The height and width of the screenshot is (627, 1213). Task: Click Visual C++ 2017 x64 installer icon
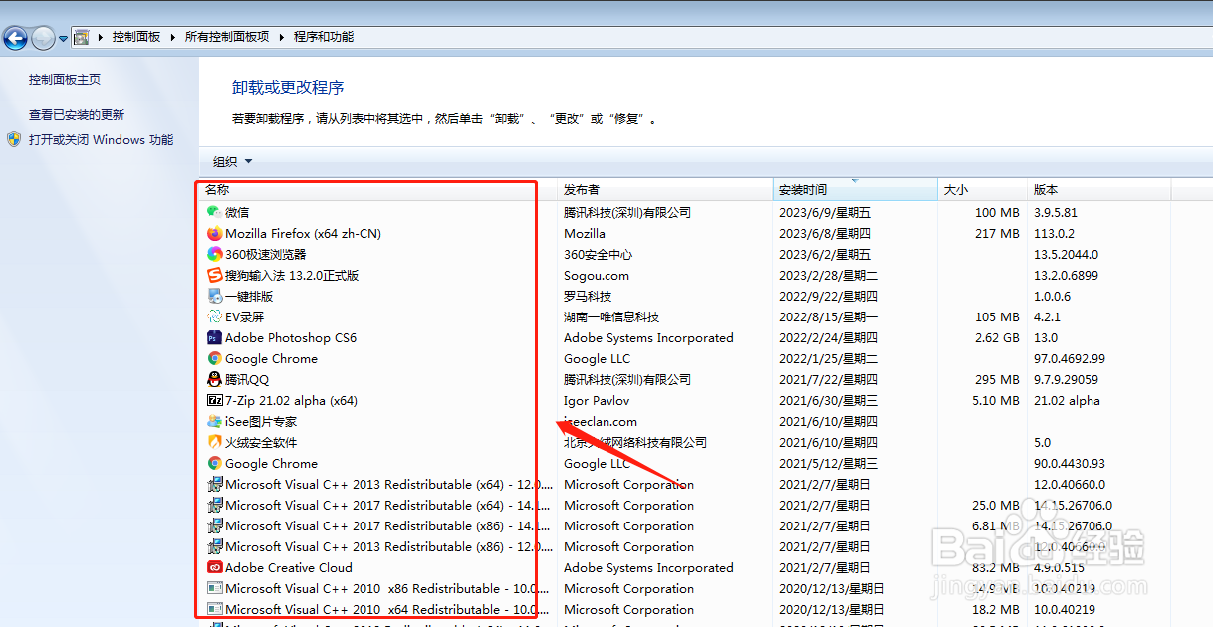[214, 505]
